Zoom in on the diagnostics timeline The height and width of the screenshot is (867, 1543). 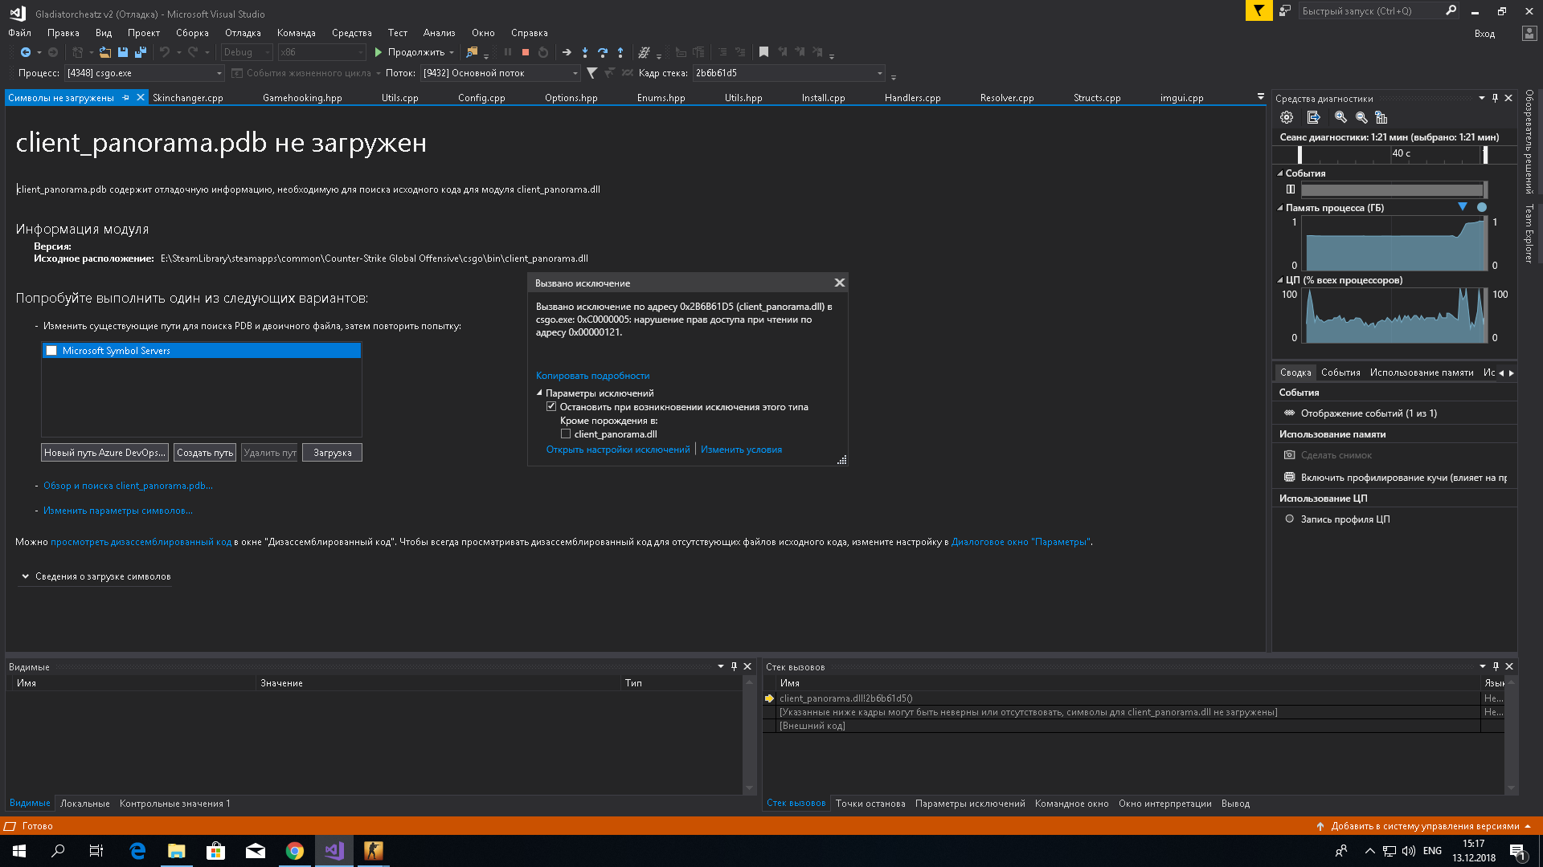click(1340, 117)
